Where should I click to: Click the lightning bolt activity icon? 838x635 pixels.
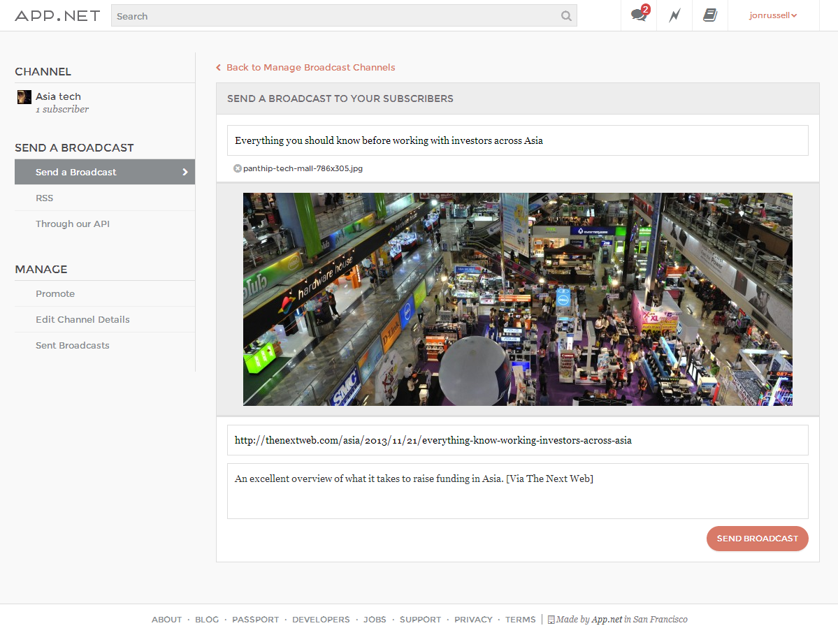[x=674, y=15]
